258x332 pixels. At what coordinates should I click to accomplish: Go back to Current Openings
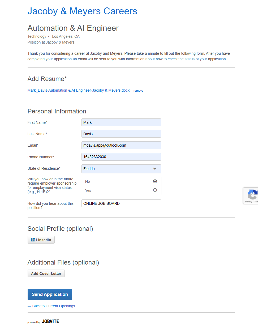(x=53, y=306)
